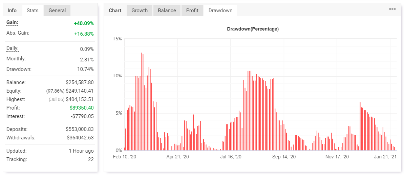This screenshot has width=404, height=175.
Task: Open the General tab
Action: pos(57,11)
